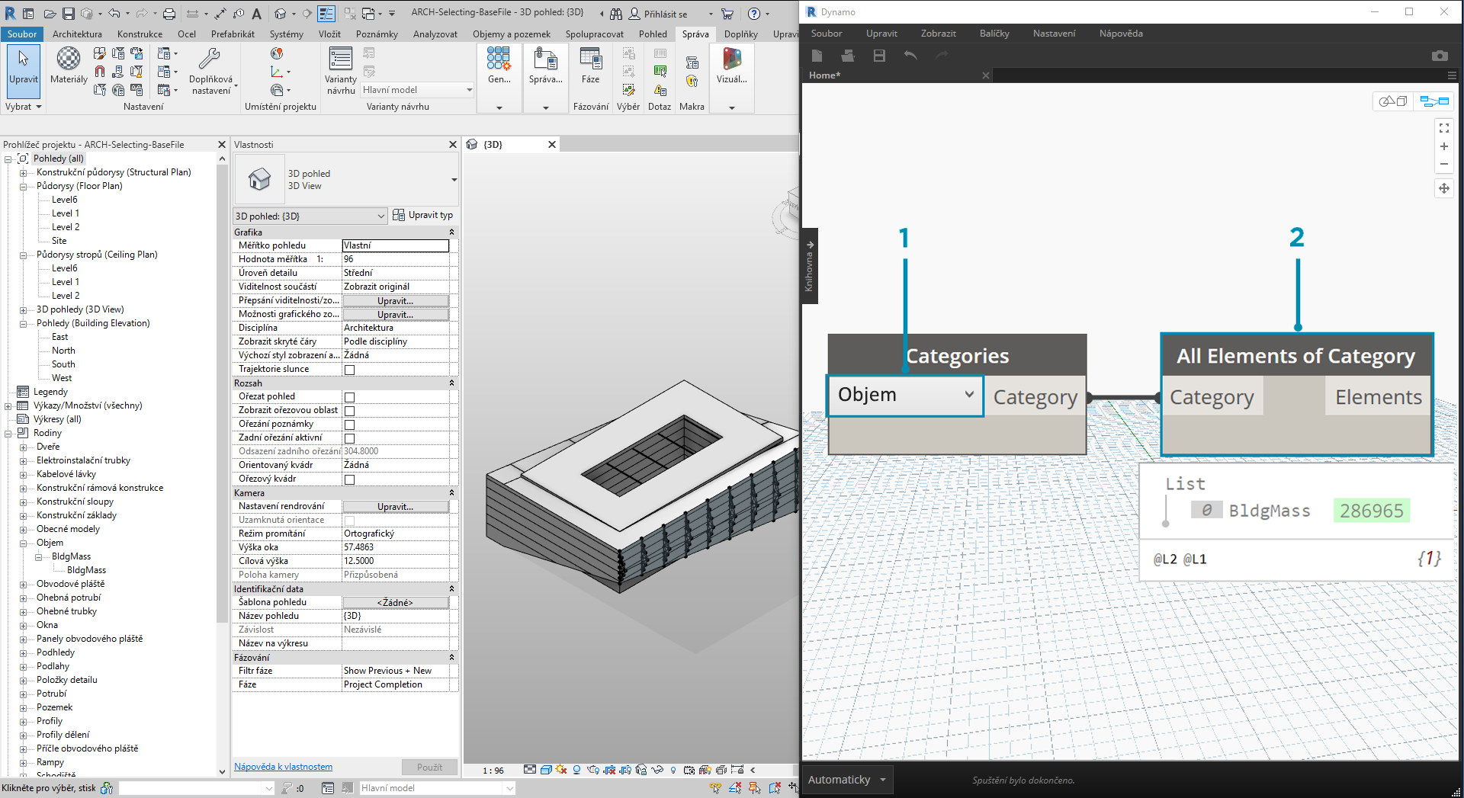This screenshot has width=1464, height=798.
Task: Toggle Ořezat pohled checkbox
Action: coord(349,397)
